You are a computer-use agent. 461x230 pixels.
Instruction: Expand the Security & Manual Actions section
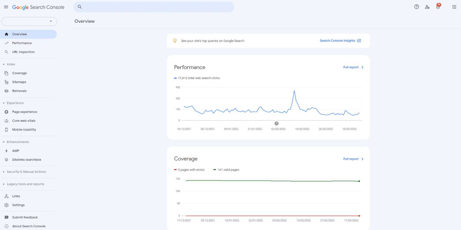click(x=27, y=172)
